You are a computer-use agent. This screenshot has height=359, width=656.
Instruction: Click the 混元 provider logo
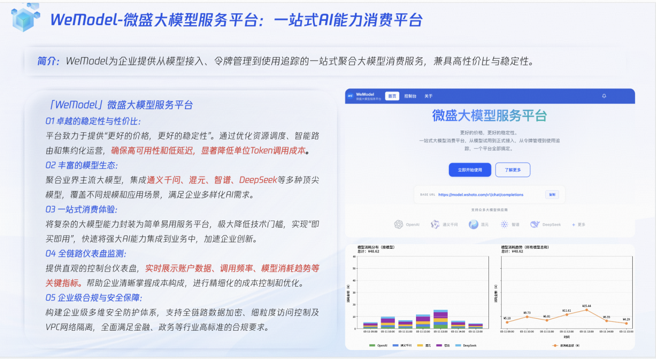(473, 225)
